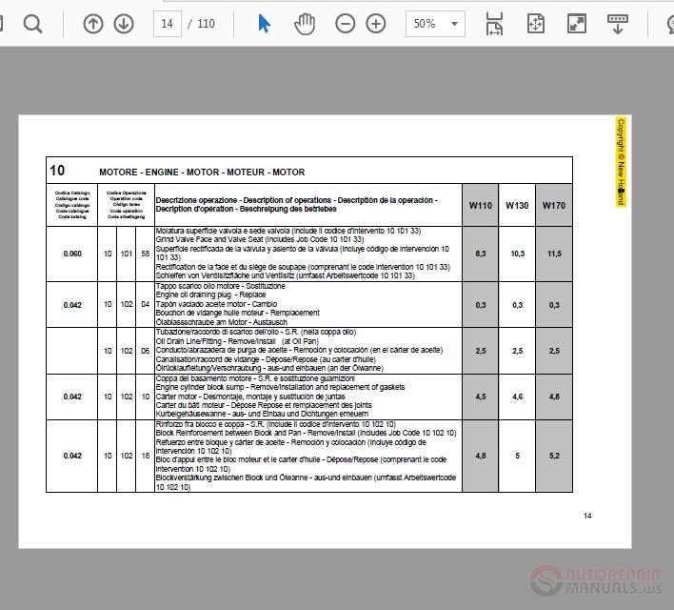Select the W110 column header

480,205
